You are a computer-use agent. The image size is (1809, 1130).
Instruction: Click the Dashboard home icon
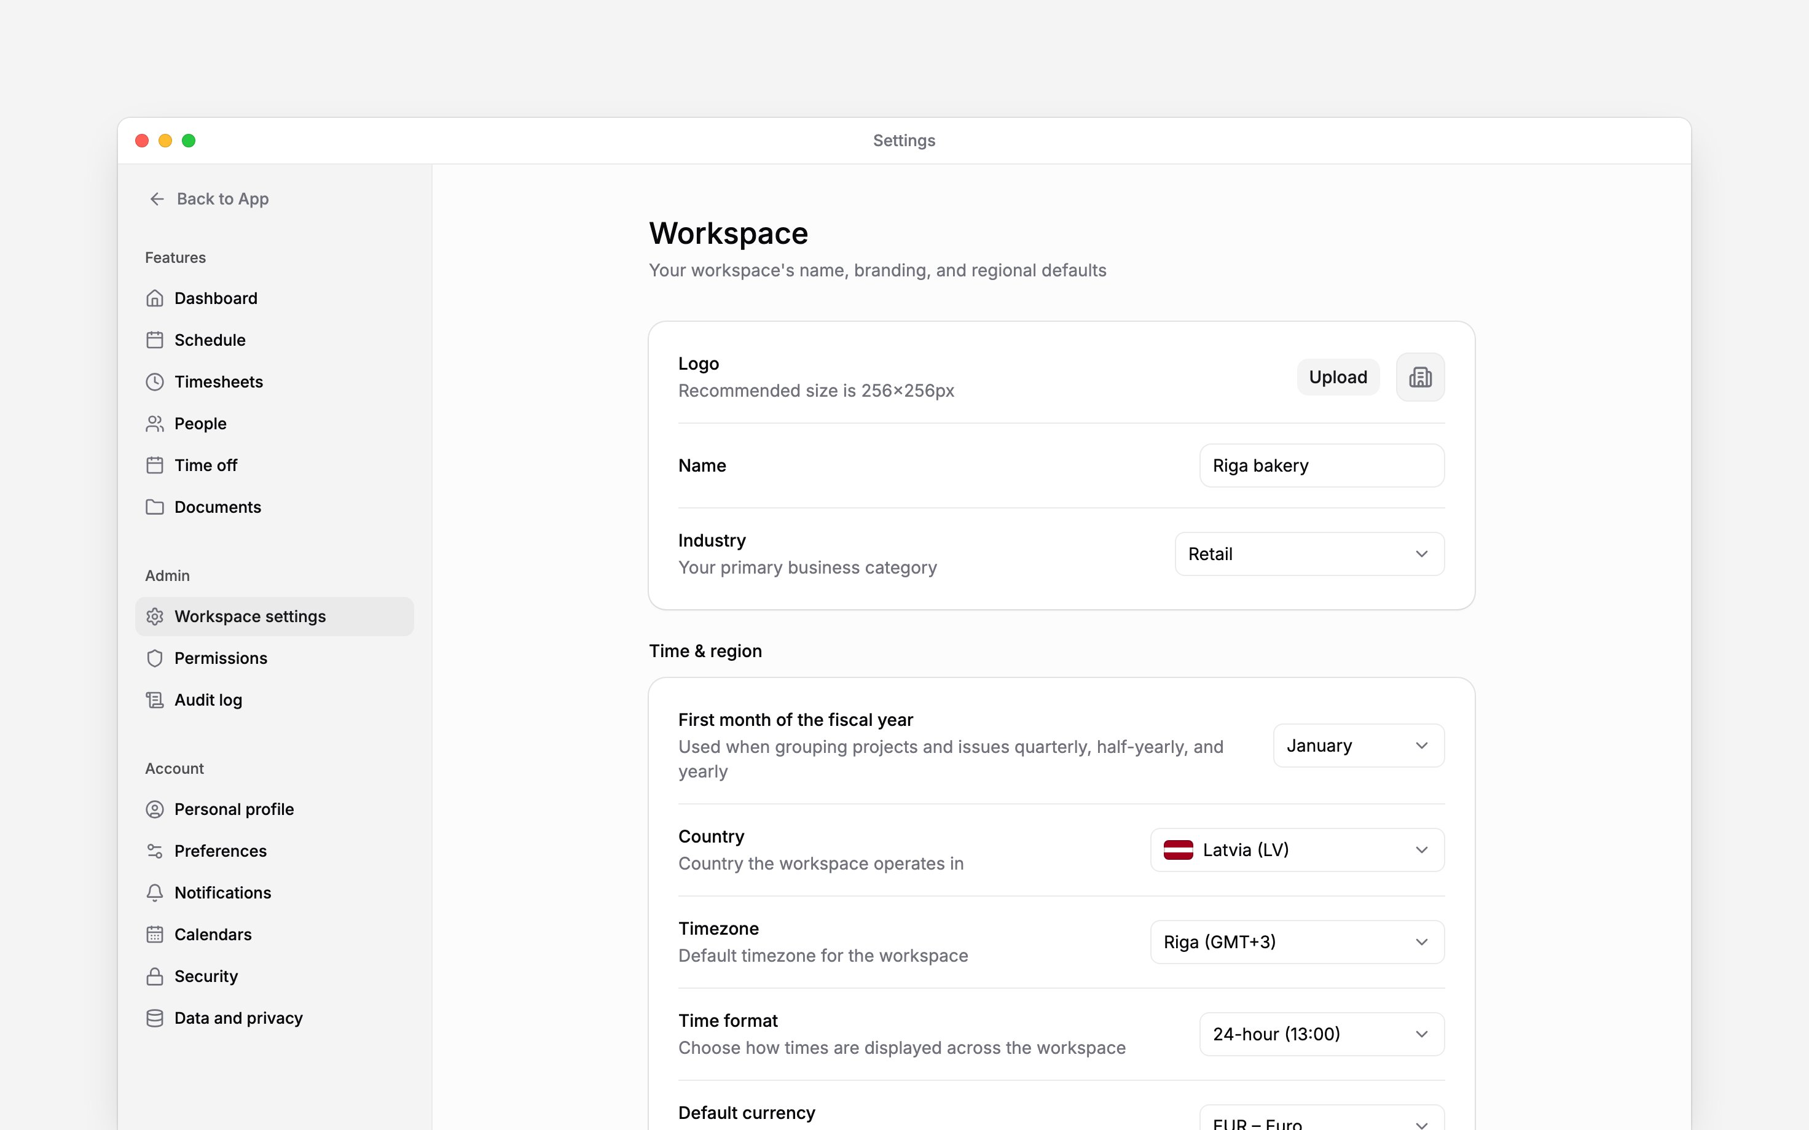pyautogui.click(x=155, y=298)
